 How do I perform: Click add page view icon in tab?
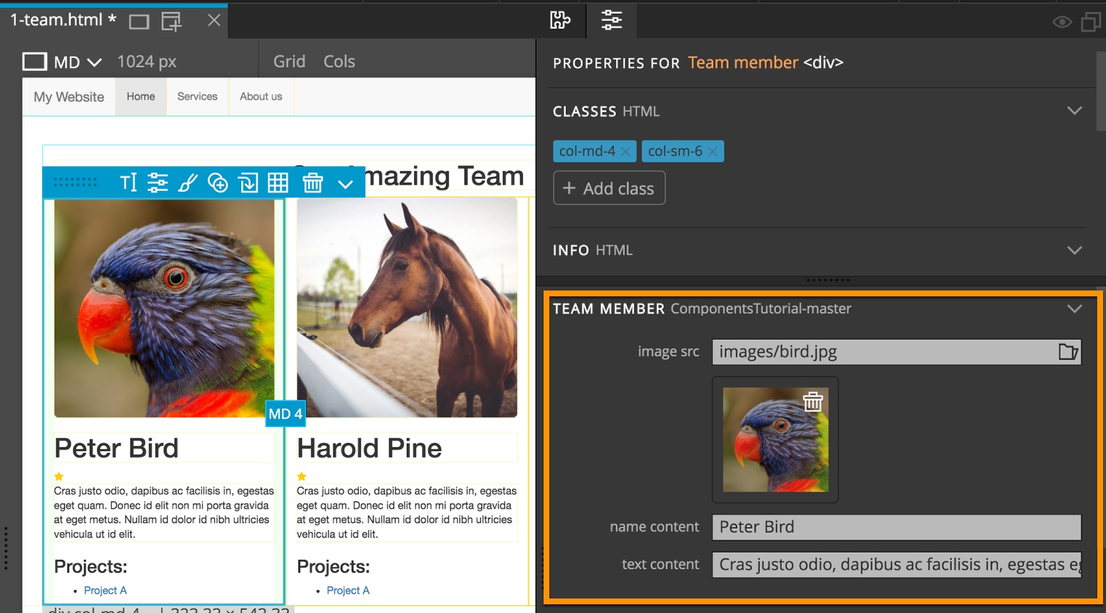171,21
